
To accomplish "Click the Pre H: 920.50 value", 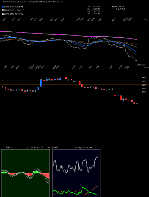I will pyautogui.click(x=94, y=9).
